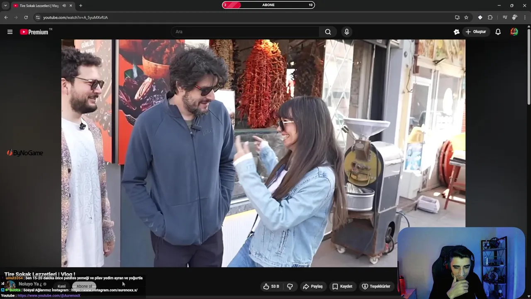This screenshot has width=531, height=299.
Task: Click the Paylaş share button
Action: click(313, 287)
